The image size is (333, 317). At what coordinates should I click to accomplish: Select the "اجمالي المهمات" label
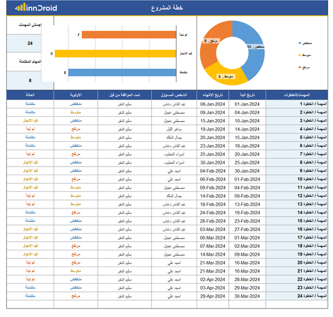30,25
